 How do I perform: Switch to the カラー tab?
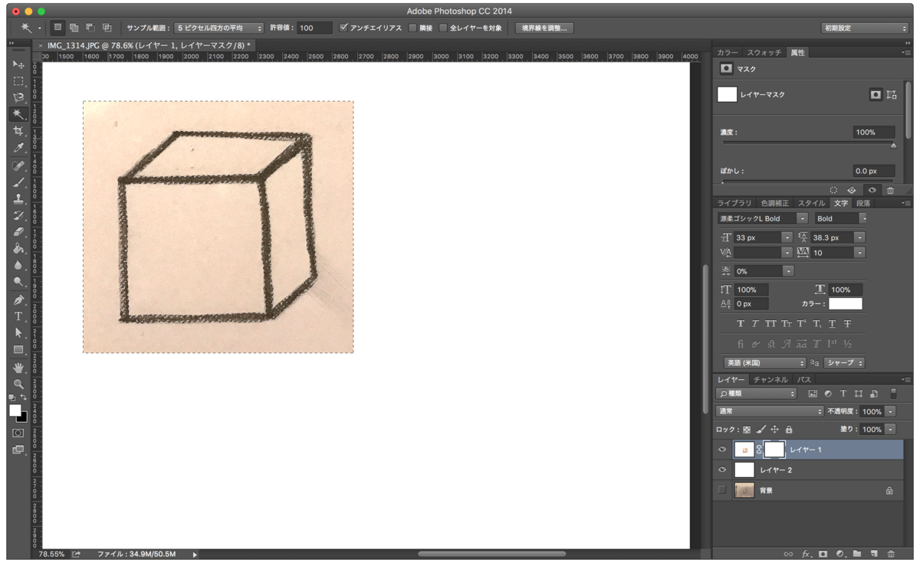tap(728, 52)
